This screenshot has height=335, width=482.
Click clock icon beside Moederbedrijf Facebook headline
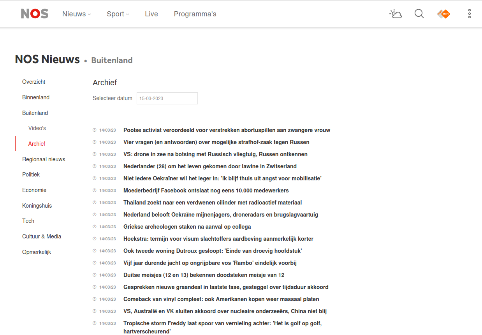point(94,190)
